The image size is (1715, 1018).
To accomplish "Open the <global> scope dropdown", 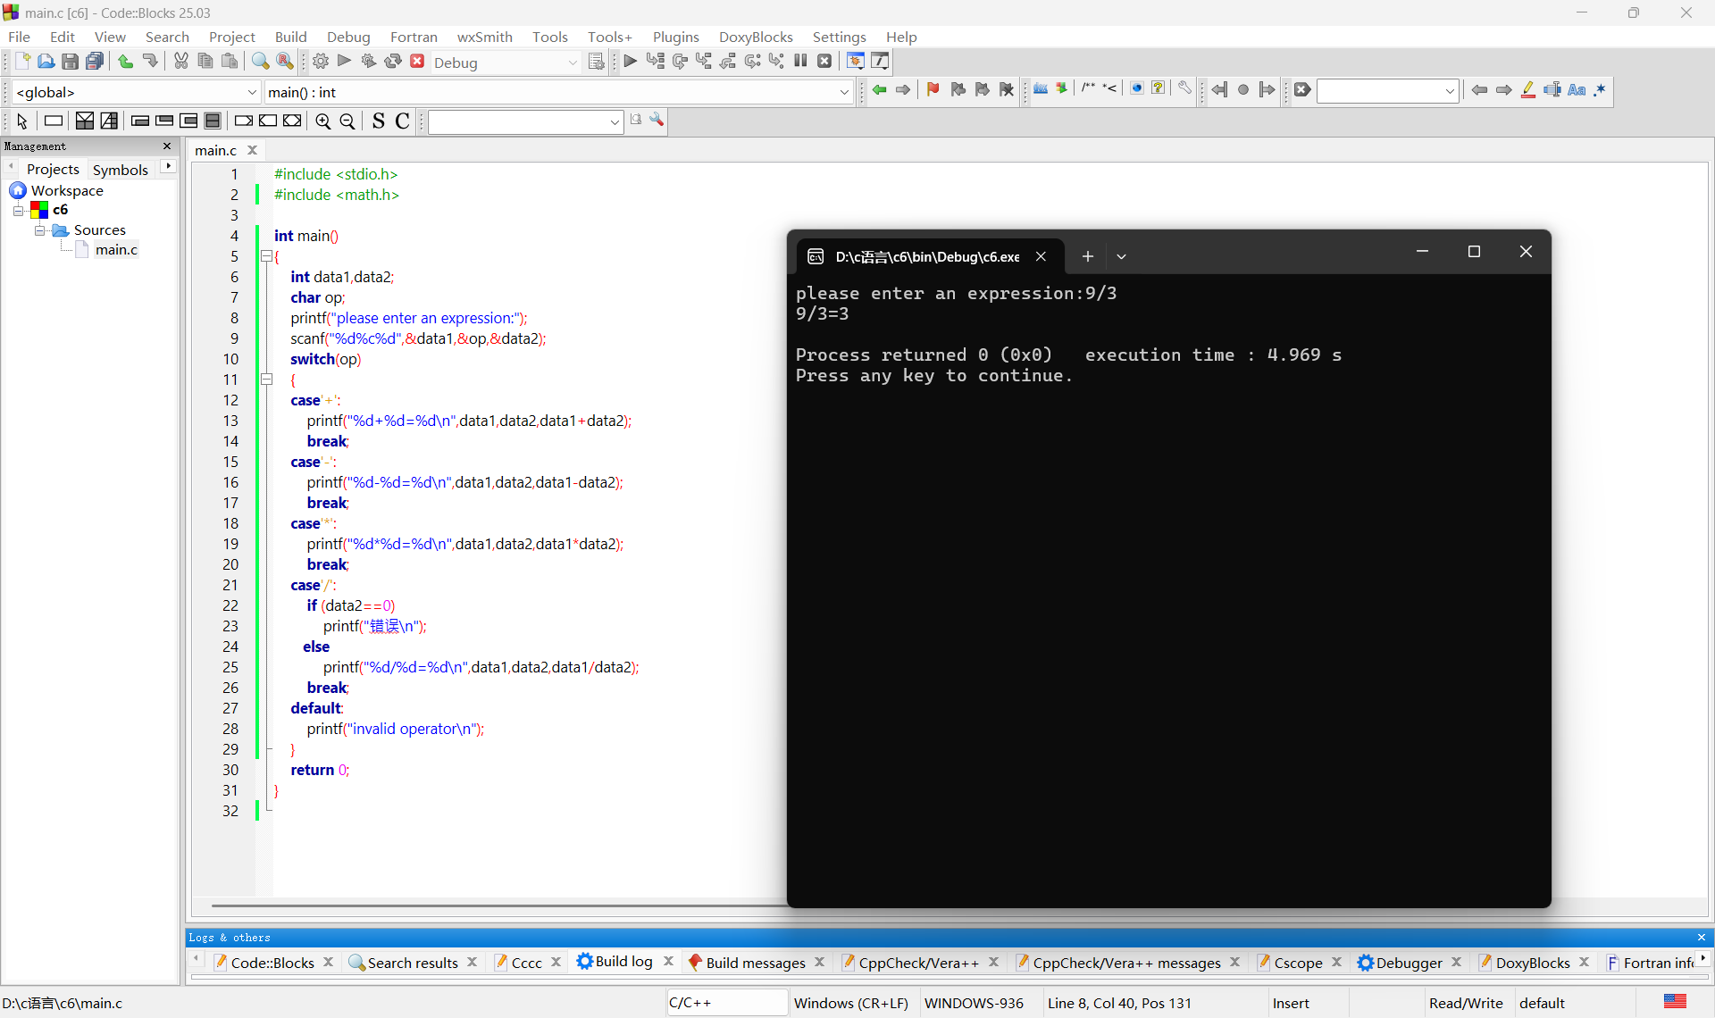I will tap(251, 92).
